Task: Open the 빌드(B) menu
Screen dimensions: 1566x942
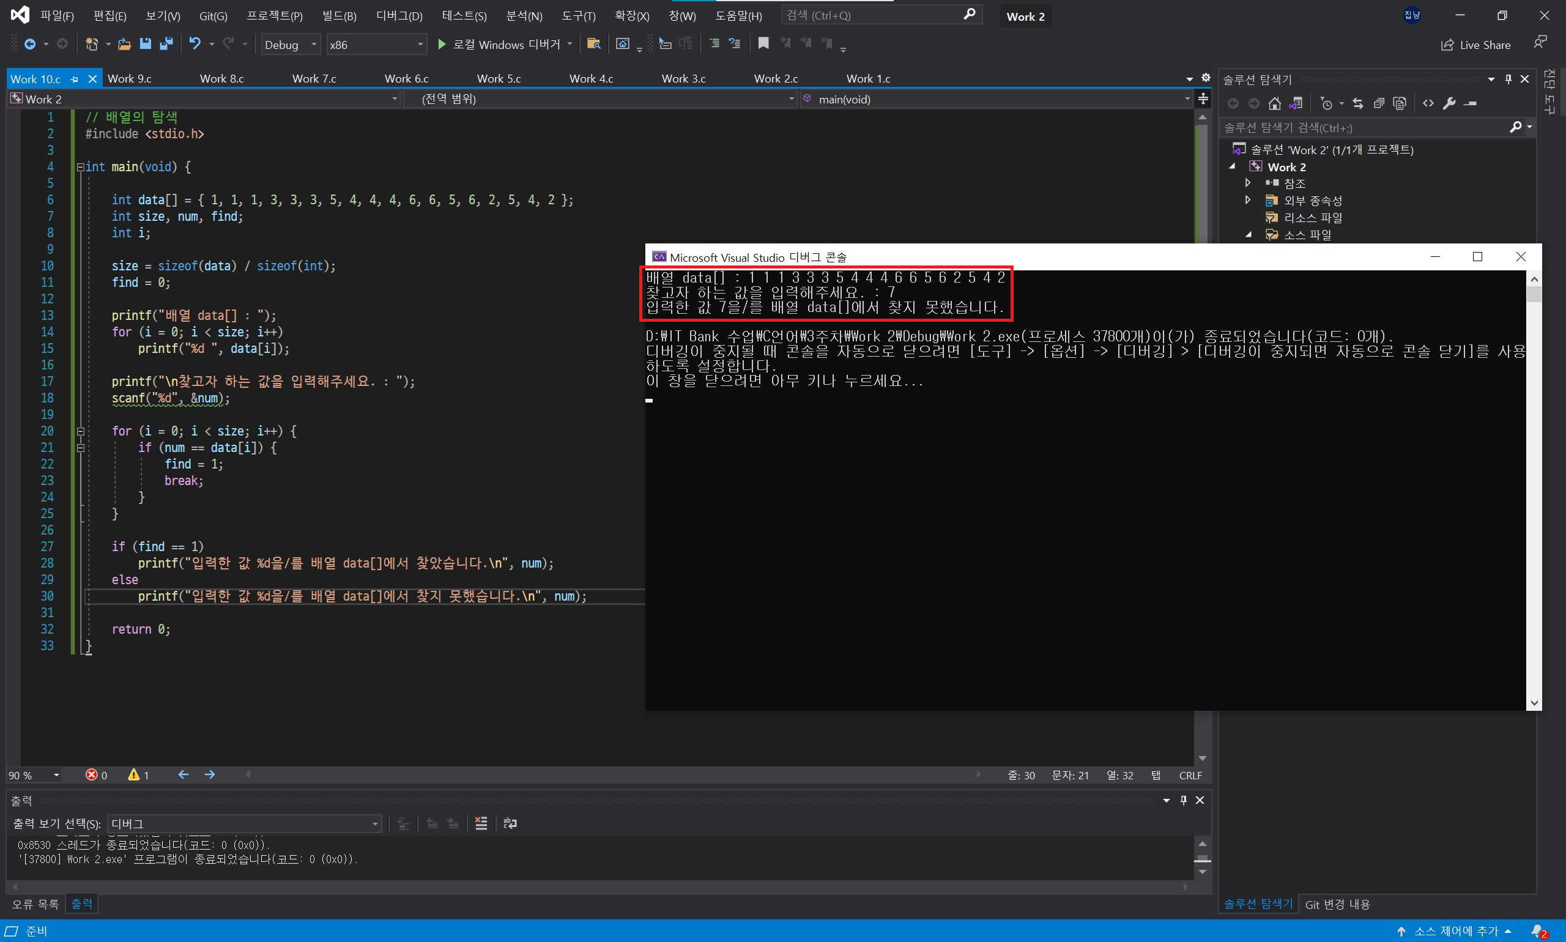Action: tap(339, 16)
